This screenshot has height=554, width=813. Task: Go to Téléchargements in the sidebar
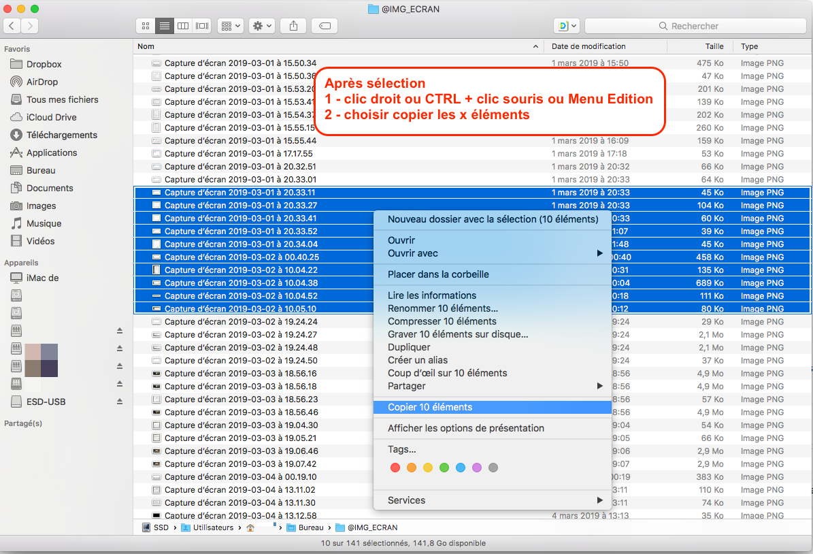tap(61, 135)
